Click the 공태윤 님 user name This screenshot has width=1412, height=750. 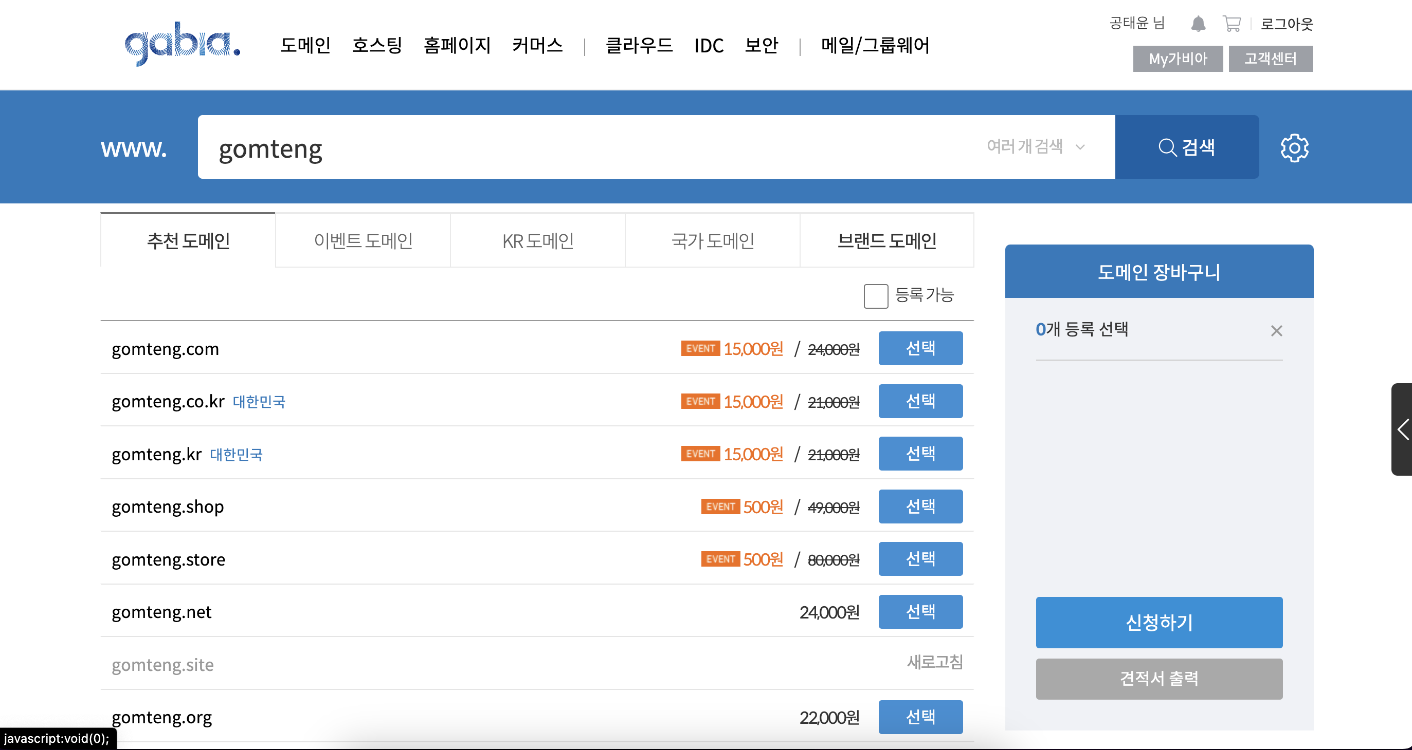[1137, 23]
